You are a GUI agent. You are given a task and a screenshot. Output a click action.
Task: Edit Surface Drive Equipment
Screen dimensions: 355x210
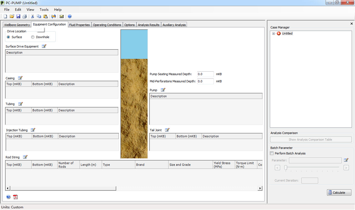(x=44, y=46)
